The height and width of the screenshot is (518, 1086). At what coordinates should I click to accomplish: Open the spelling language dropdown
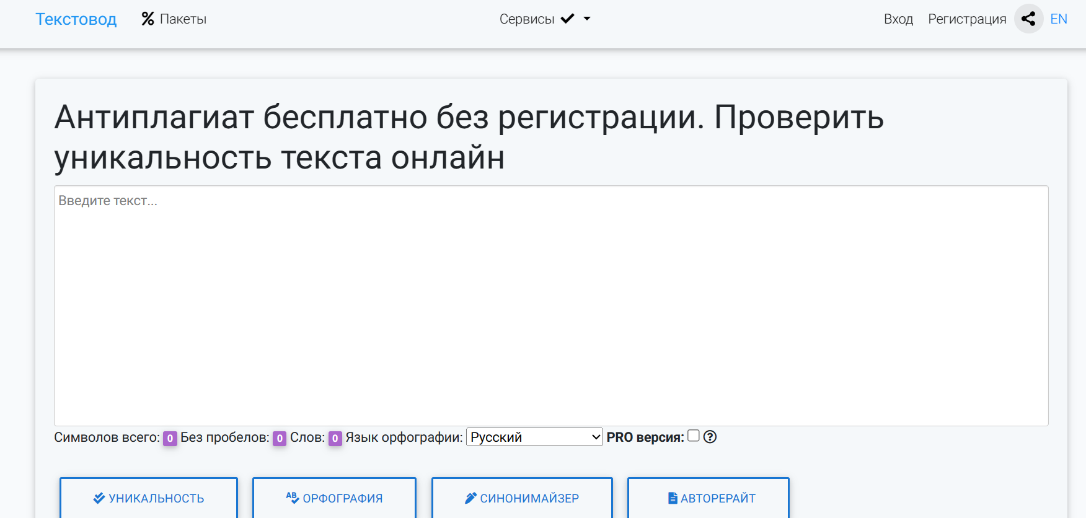pos(534,437)
